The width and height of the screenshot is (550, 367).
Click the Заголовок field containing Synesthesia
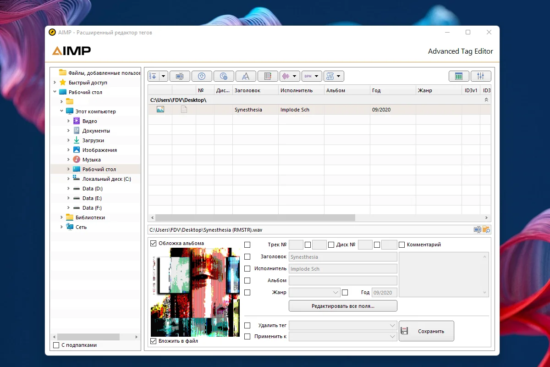(343, 257)
